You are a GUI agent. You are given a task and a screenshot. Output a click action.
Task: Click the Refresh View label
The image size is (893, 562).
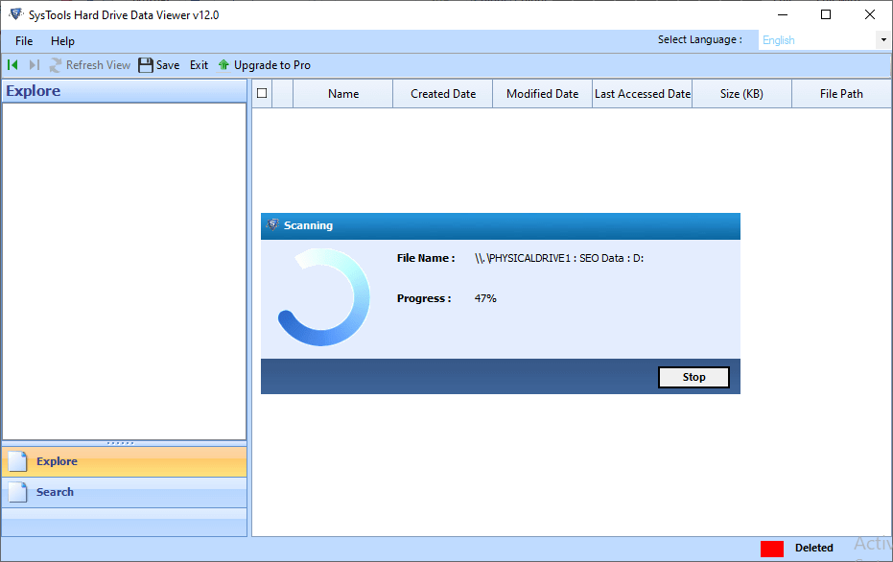(98, 65)
